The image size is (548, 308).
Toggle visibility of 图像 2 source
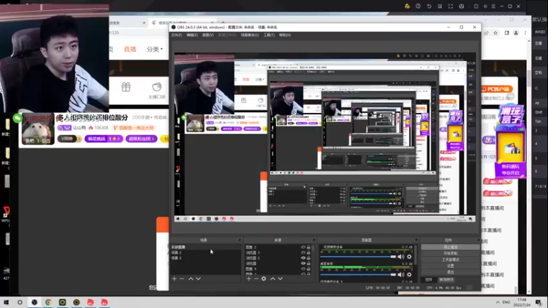[303, 247]
